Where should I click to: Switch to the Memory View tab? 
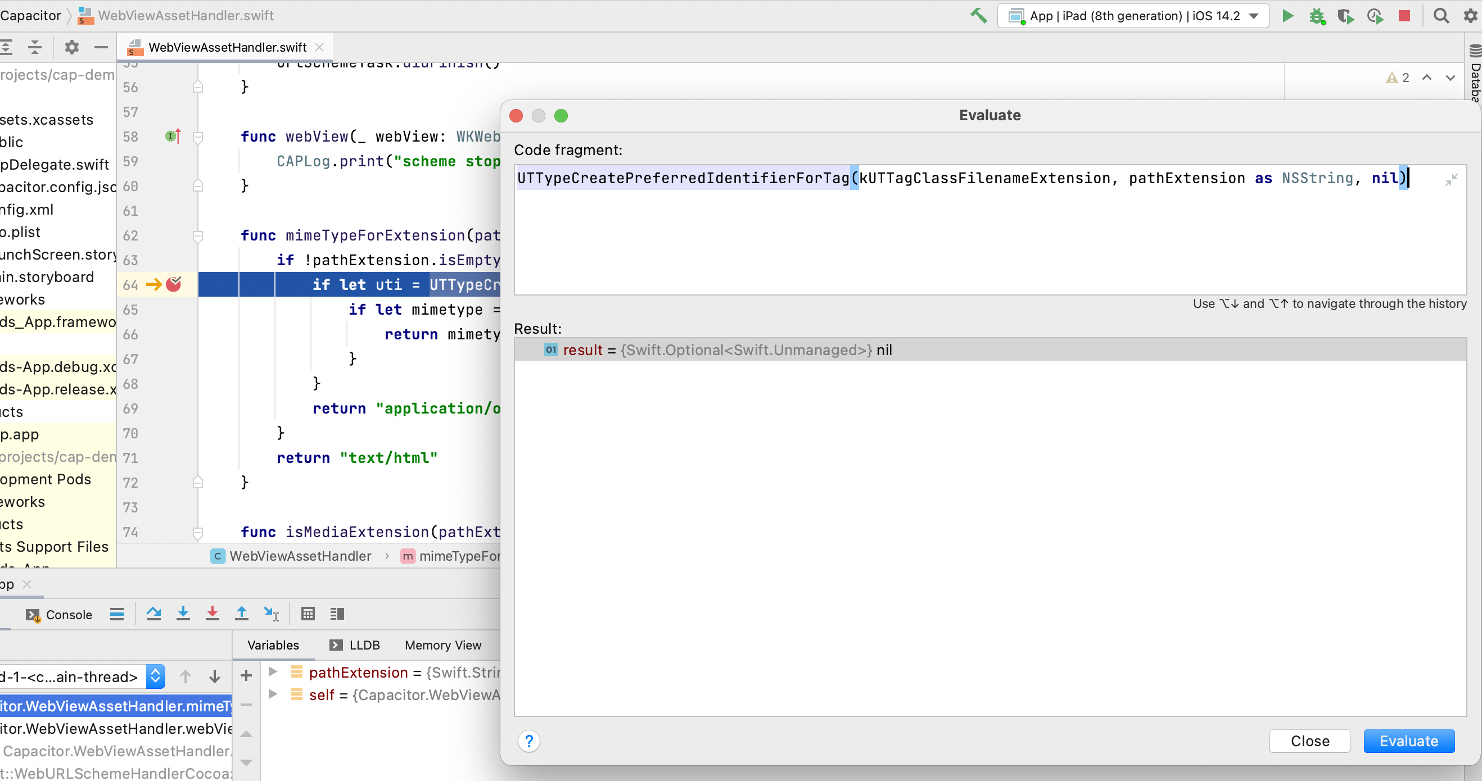click(443, 644)
